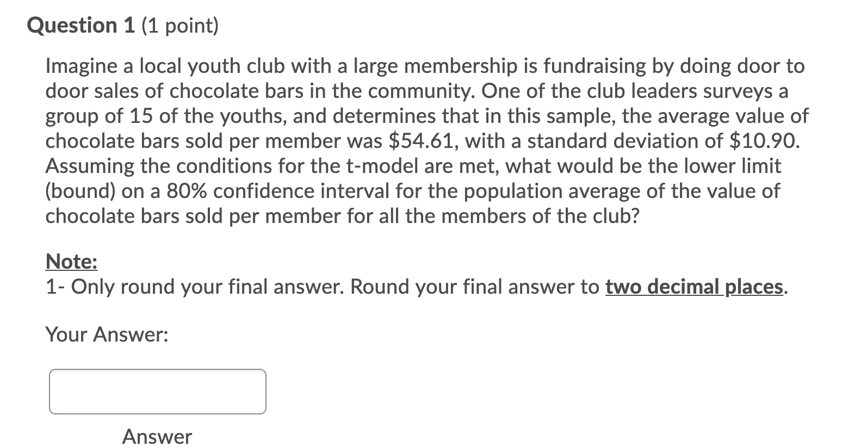Click the '80% confidence interval' phrase
The image size is (867, 446).
pyautogui.click(x=278, y=191)
